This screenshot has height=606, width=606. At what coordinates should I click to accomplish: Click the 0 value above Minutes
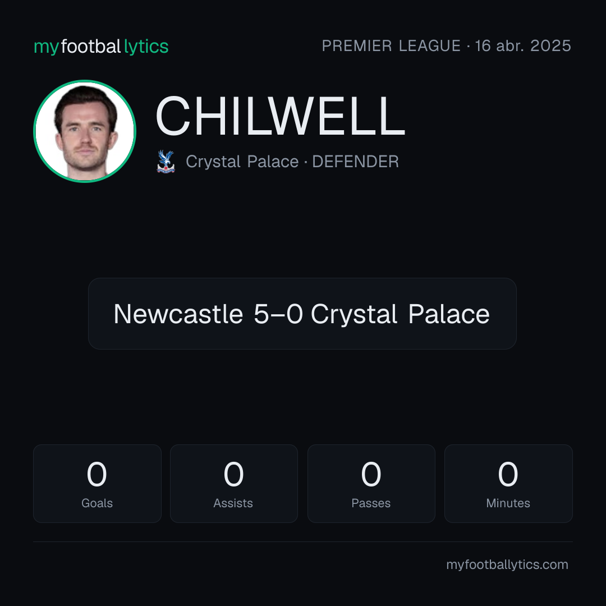[x=508, y=474]
